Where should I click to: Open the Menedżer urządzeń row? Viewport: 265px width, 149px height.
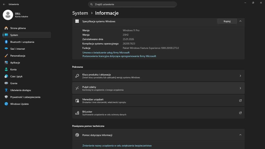[x=158, y=101]
